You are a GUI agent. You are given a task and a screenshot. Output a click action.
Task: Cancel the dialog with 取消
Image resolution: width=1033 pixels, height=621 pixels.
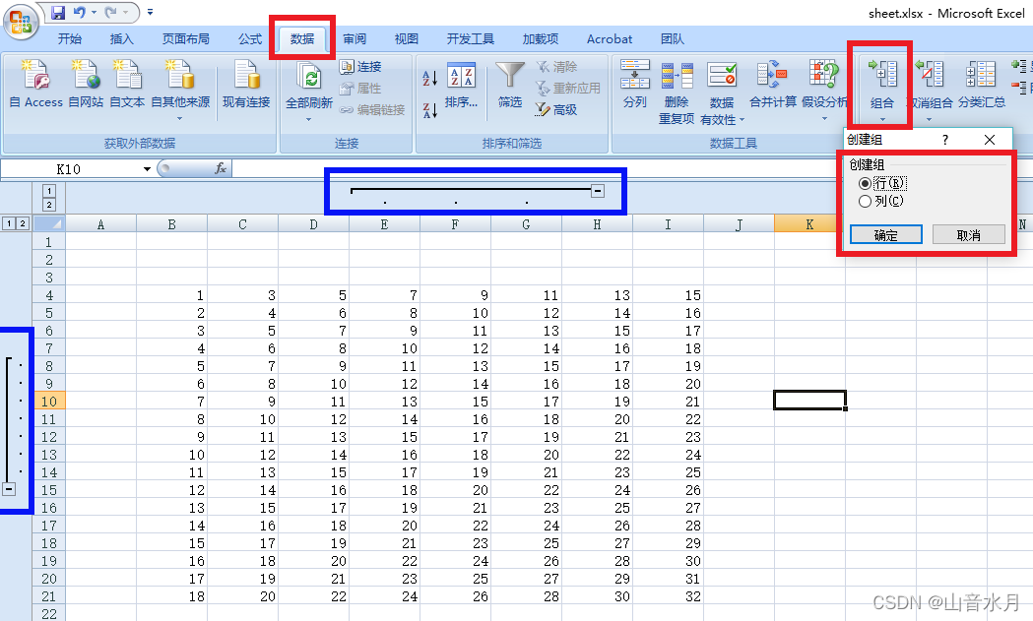coord(968,234)
